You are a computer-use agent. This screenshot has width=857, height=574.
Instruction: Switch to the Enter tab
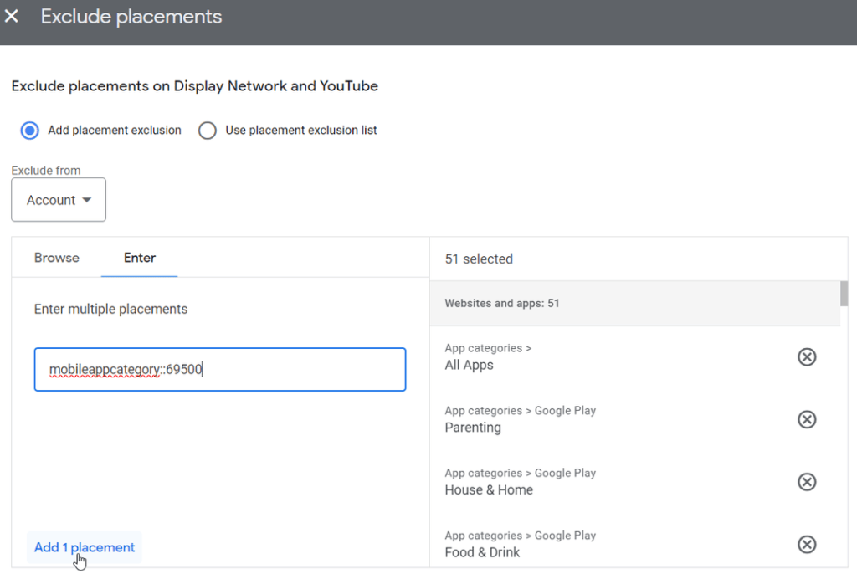point(140,258)
